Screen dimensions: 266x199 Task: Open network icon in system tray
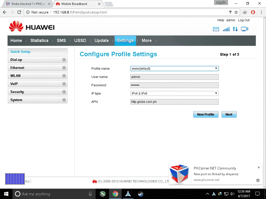[x=226, y=194]
